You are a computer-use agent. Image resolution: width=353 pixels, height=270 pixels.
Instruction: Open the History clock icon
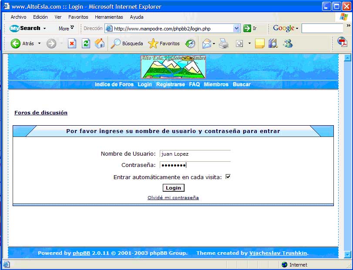click(x=190, y=43)
